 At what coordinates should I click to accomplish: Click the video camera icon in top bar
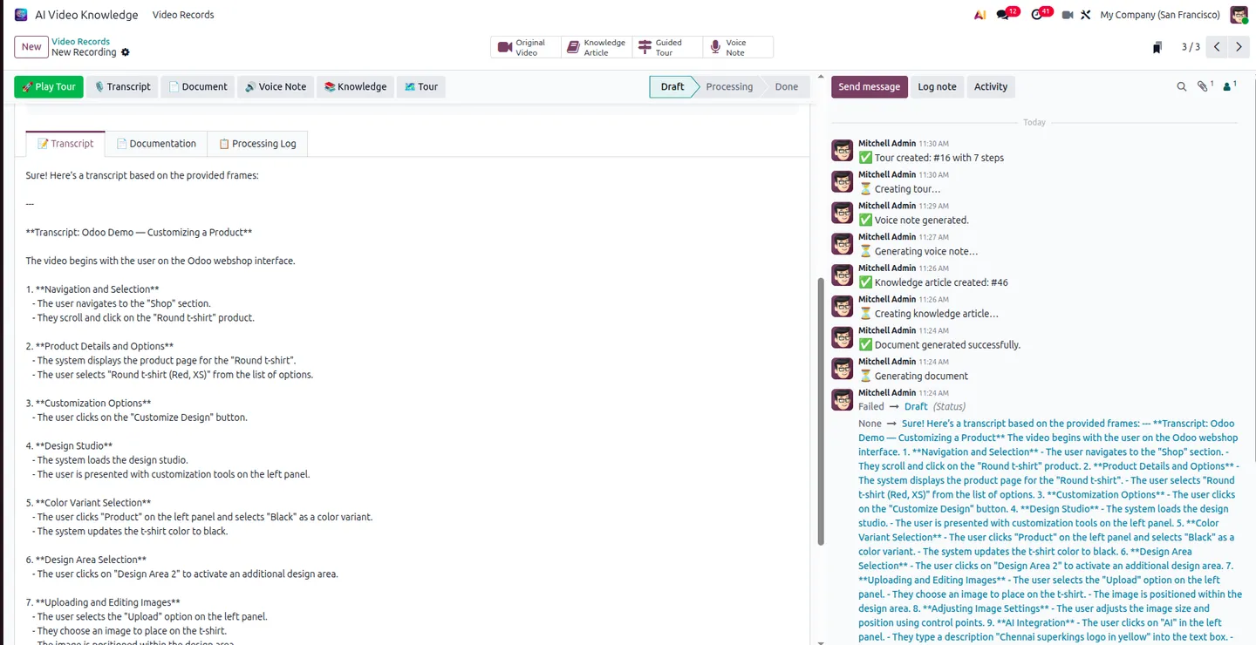coord(1068,15)
